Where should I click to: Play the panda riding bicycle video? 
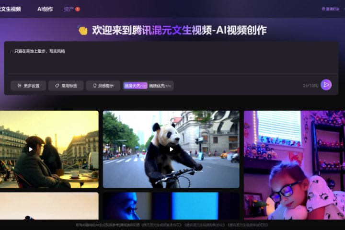pos(171,149)
